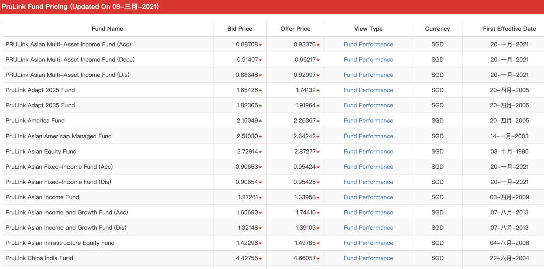Open Fund Performance for Asian Infrastructure Equity Fund
The image size is (544, 269).
coord(368,243)
